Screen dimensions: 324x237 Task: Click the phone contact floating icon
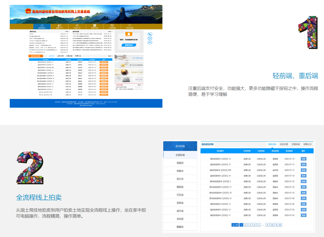tap(150, 34)
